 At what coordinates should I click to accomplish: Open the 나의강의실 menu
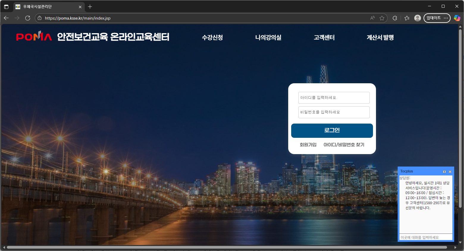click(x=268, y=37)
